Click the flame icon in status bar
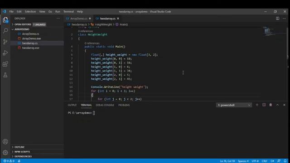Viewport: 290px width, 163px height. click(x=19, y=161)
